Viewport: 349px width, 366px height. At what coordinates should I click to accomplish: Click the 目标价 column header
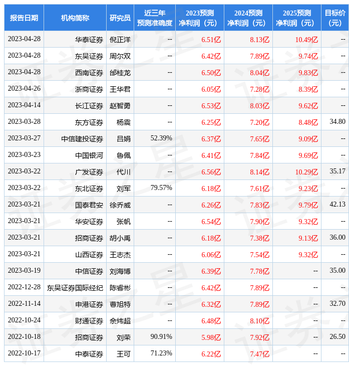tap(335, 18)
